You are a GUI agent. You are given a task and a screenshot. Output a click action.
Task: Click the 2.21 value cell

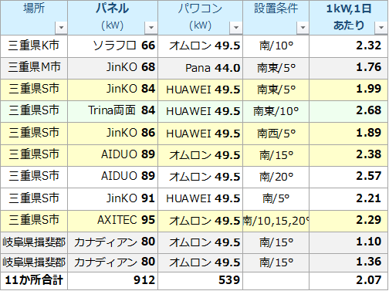[x=349, y=199]
